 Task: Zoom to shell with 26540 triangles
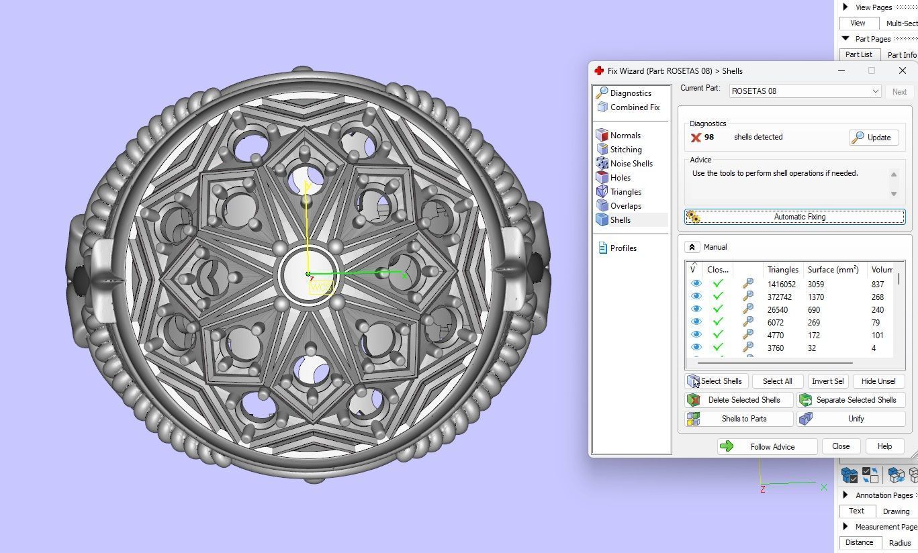pyautogui.click(x=747, y=310)
